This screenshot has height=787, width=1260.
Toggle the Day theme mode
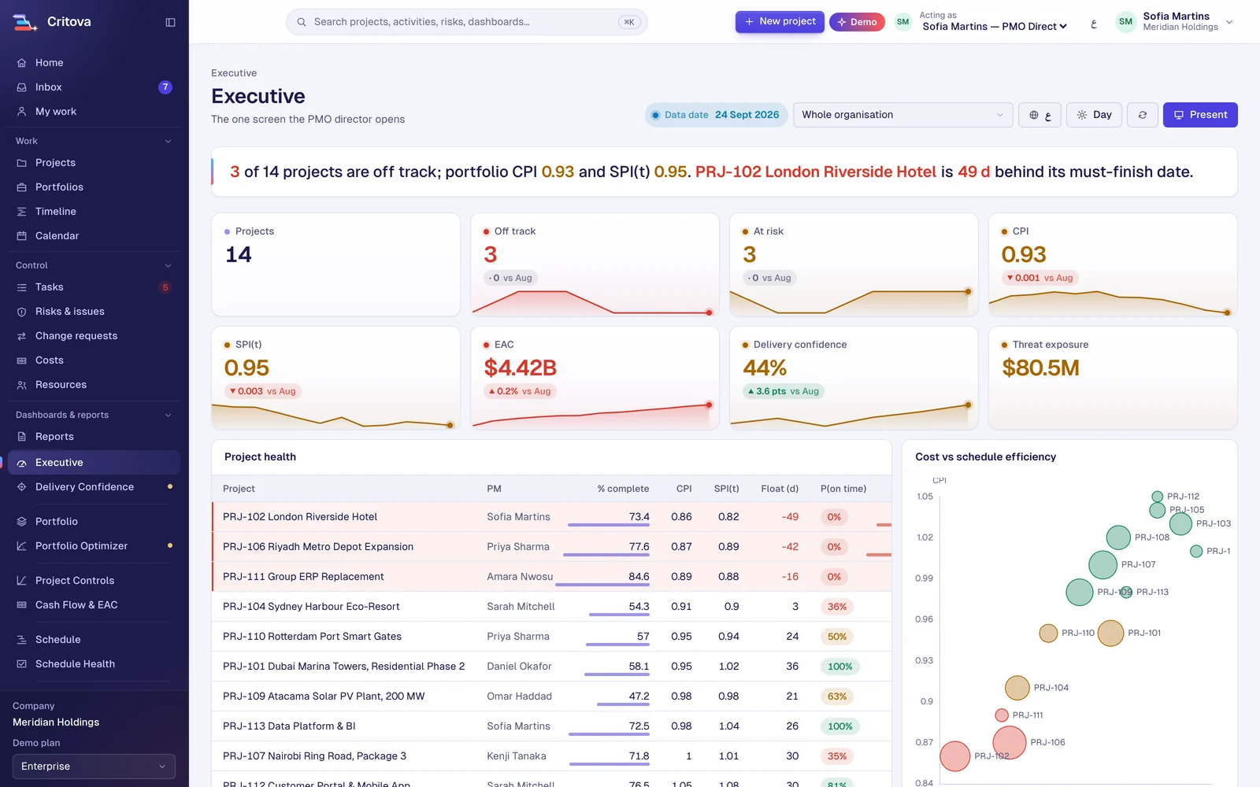tap(1094, 115)
